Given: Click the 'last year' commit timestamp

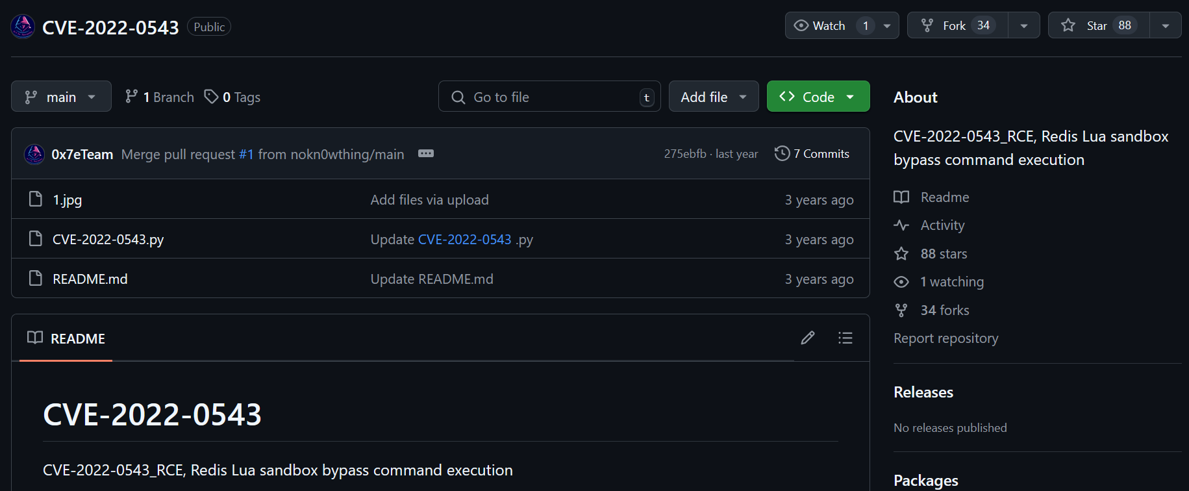Looking at the screenshot, I should tap(737, 154).
